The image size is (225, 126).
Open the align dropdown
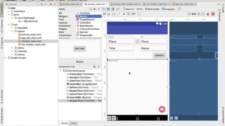click(134, 14)
